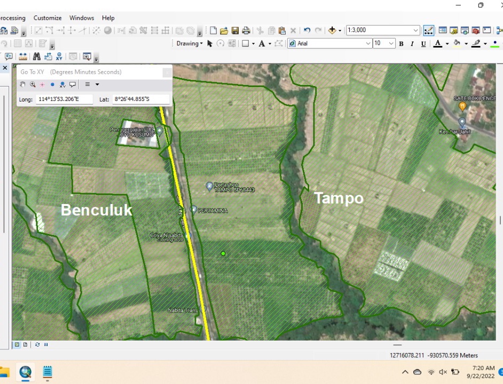Toggle Italic text formatting
This screenshot has width=503, height=384.
(412, 44)
